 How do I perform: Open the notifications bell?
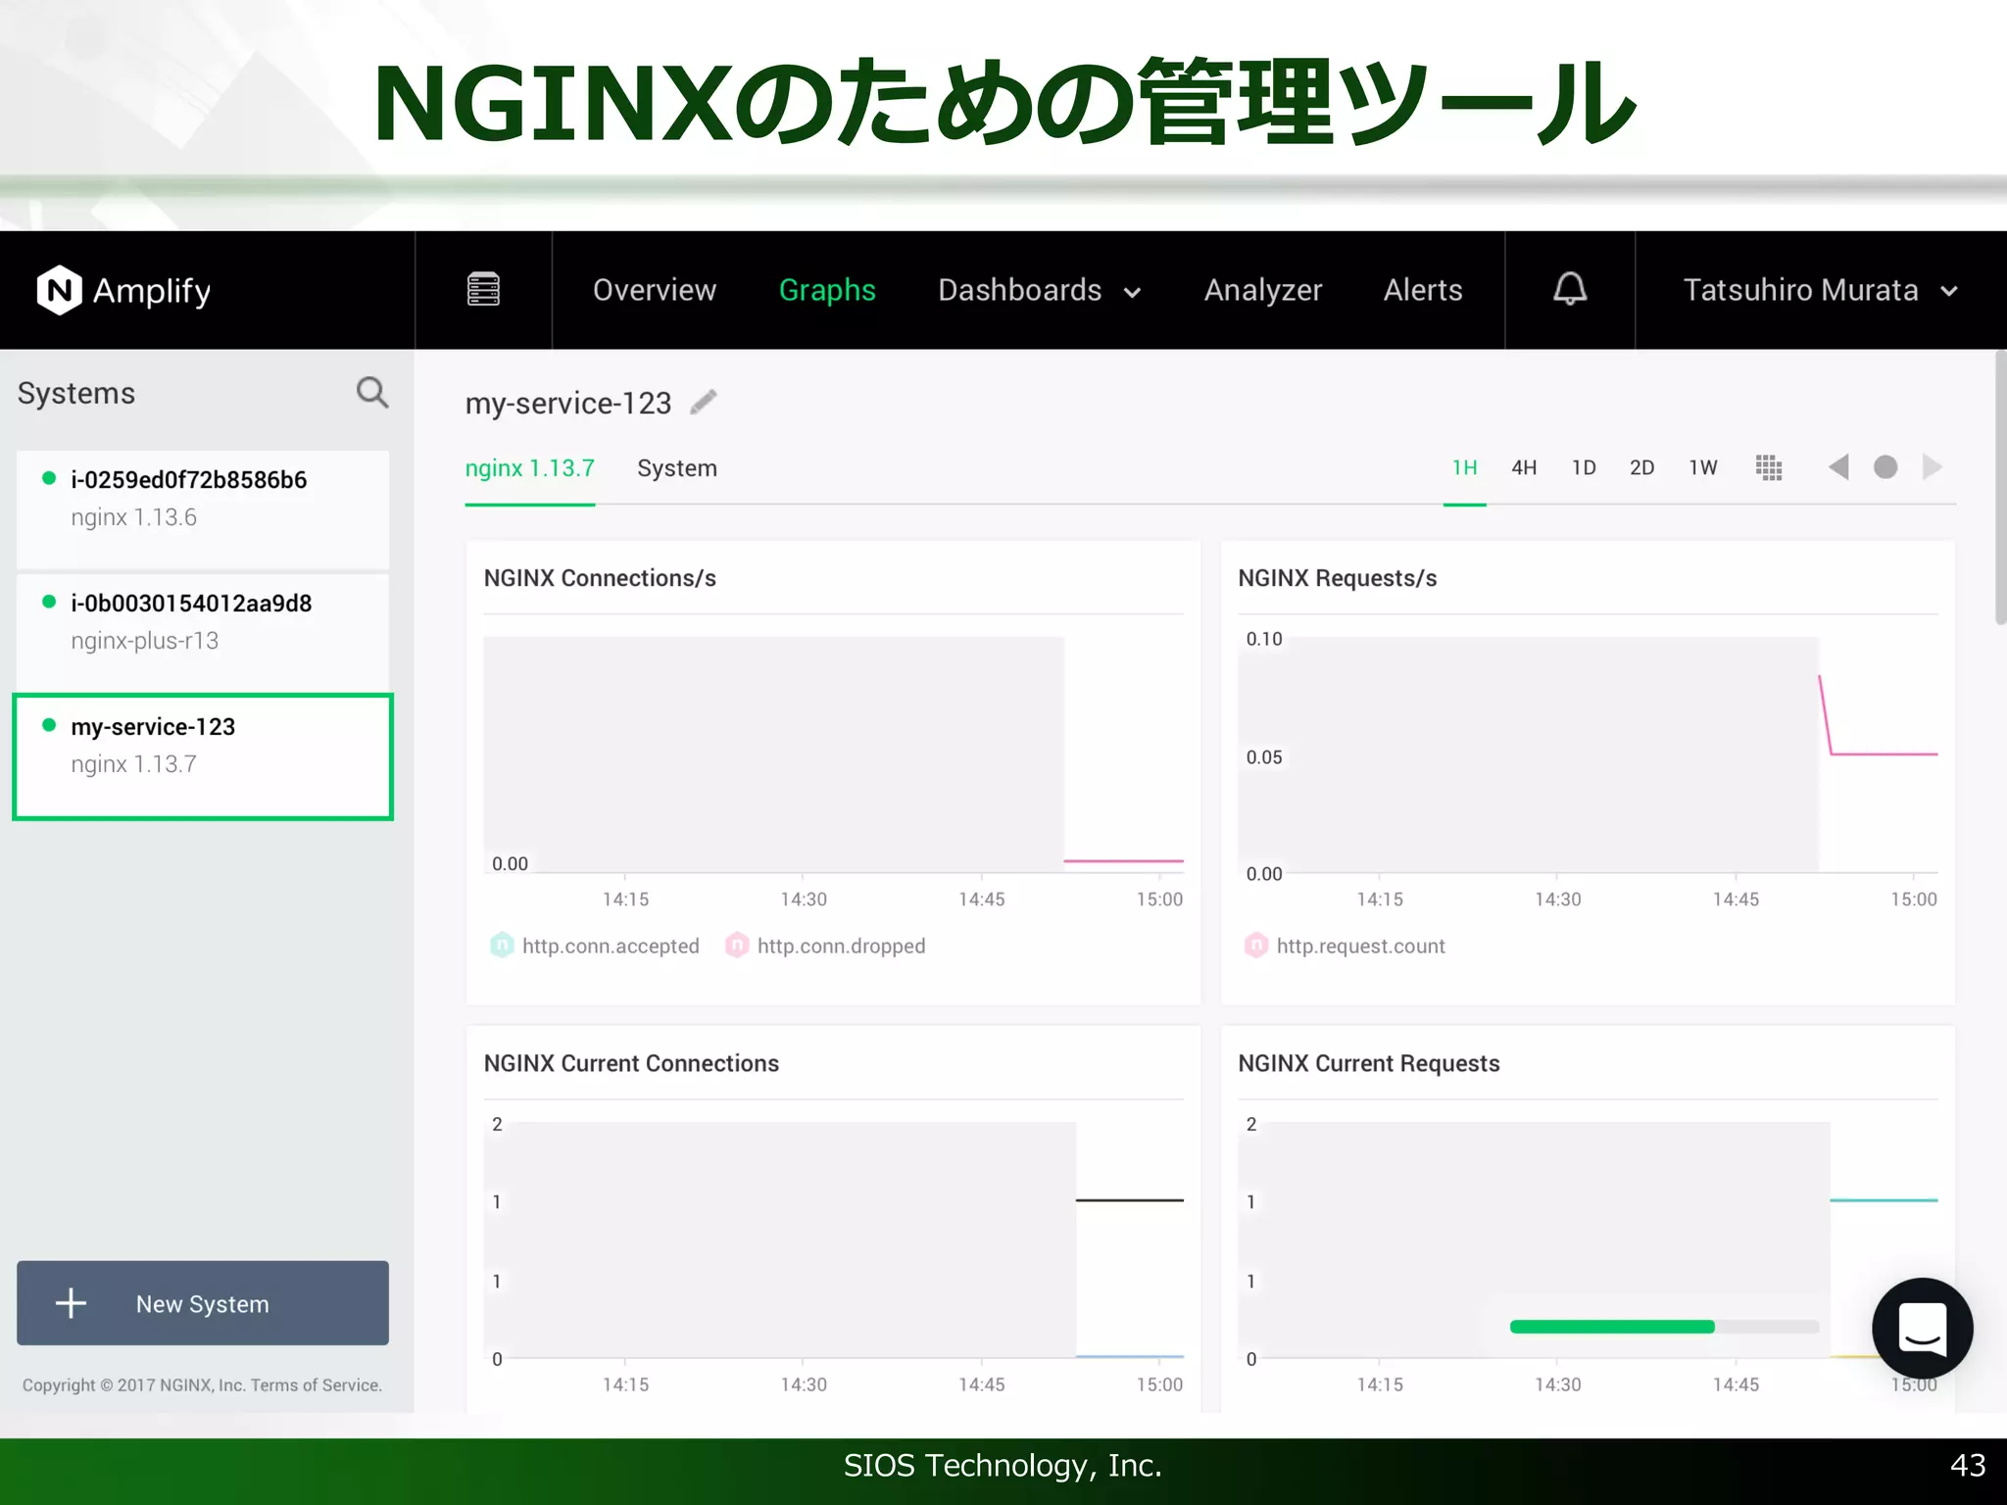pyautogui.click(x=1570, y=289)
